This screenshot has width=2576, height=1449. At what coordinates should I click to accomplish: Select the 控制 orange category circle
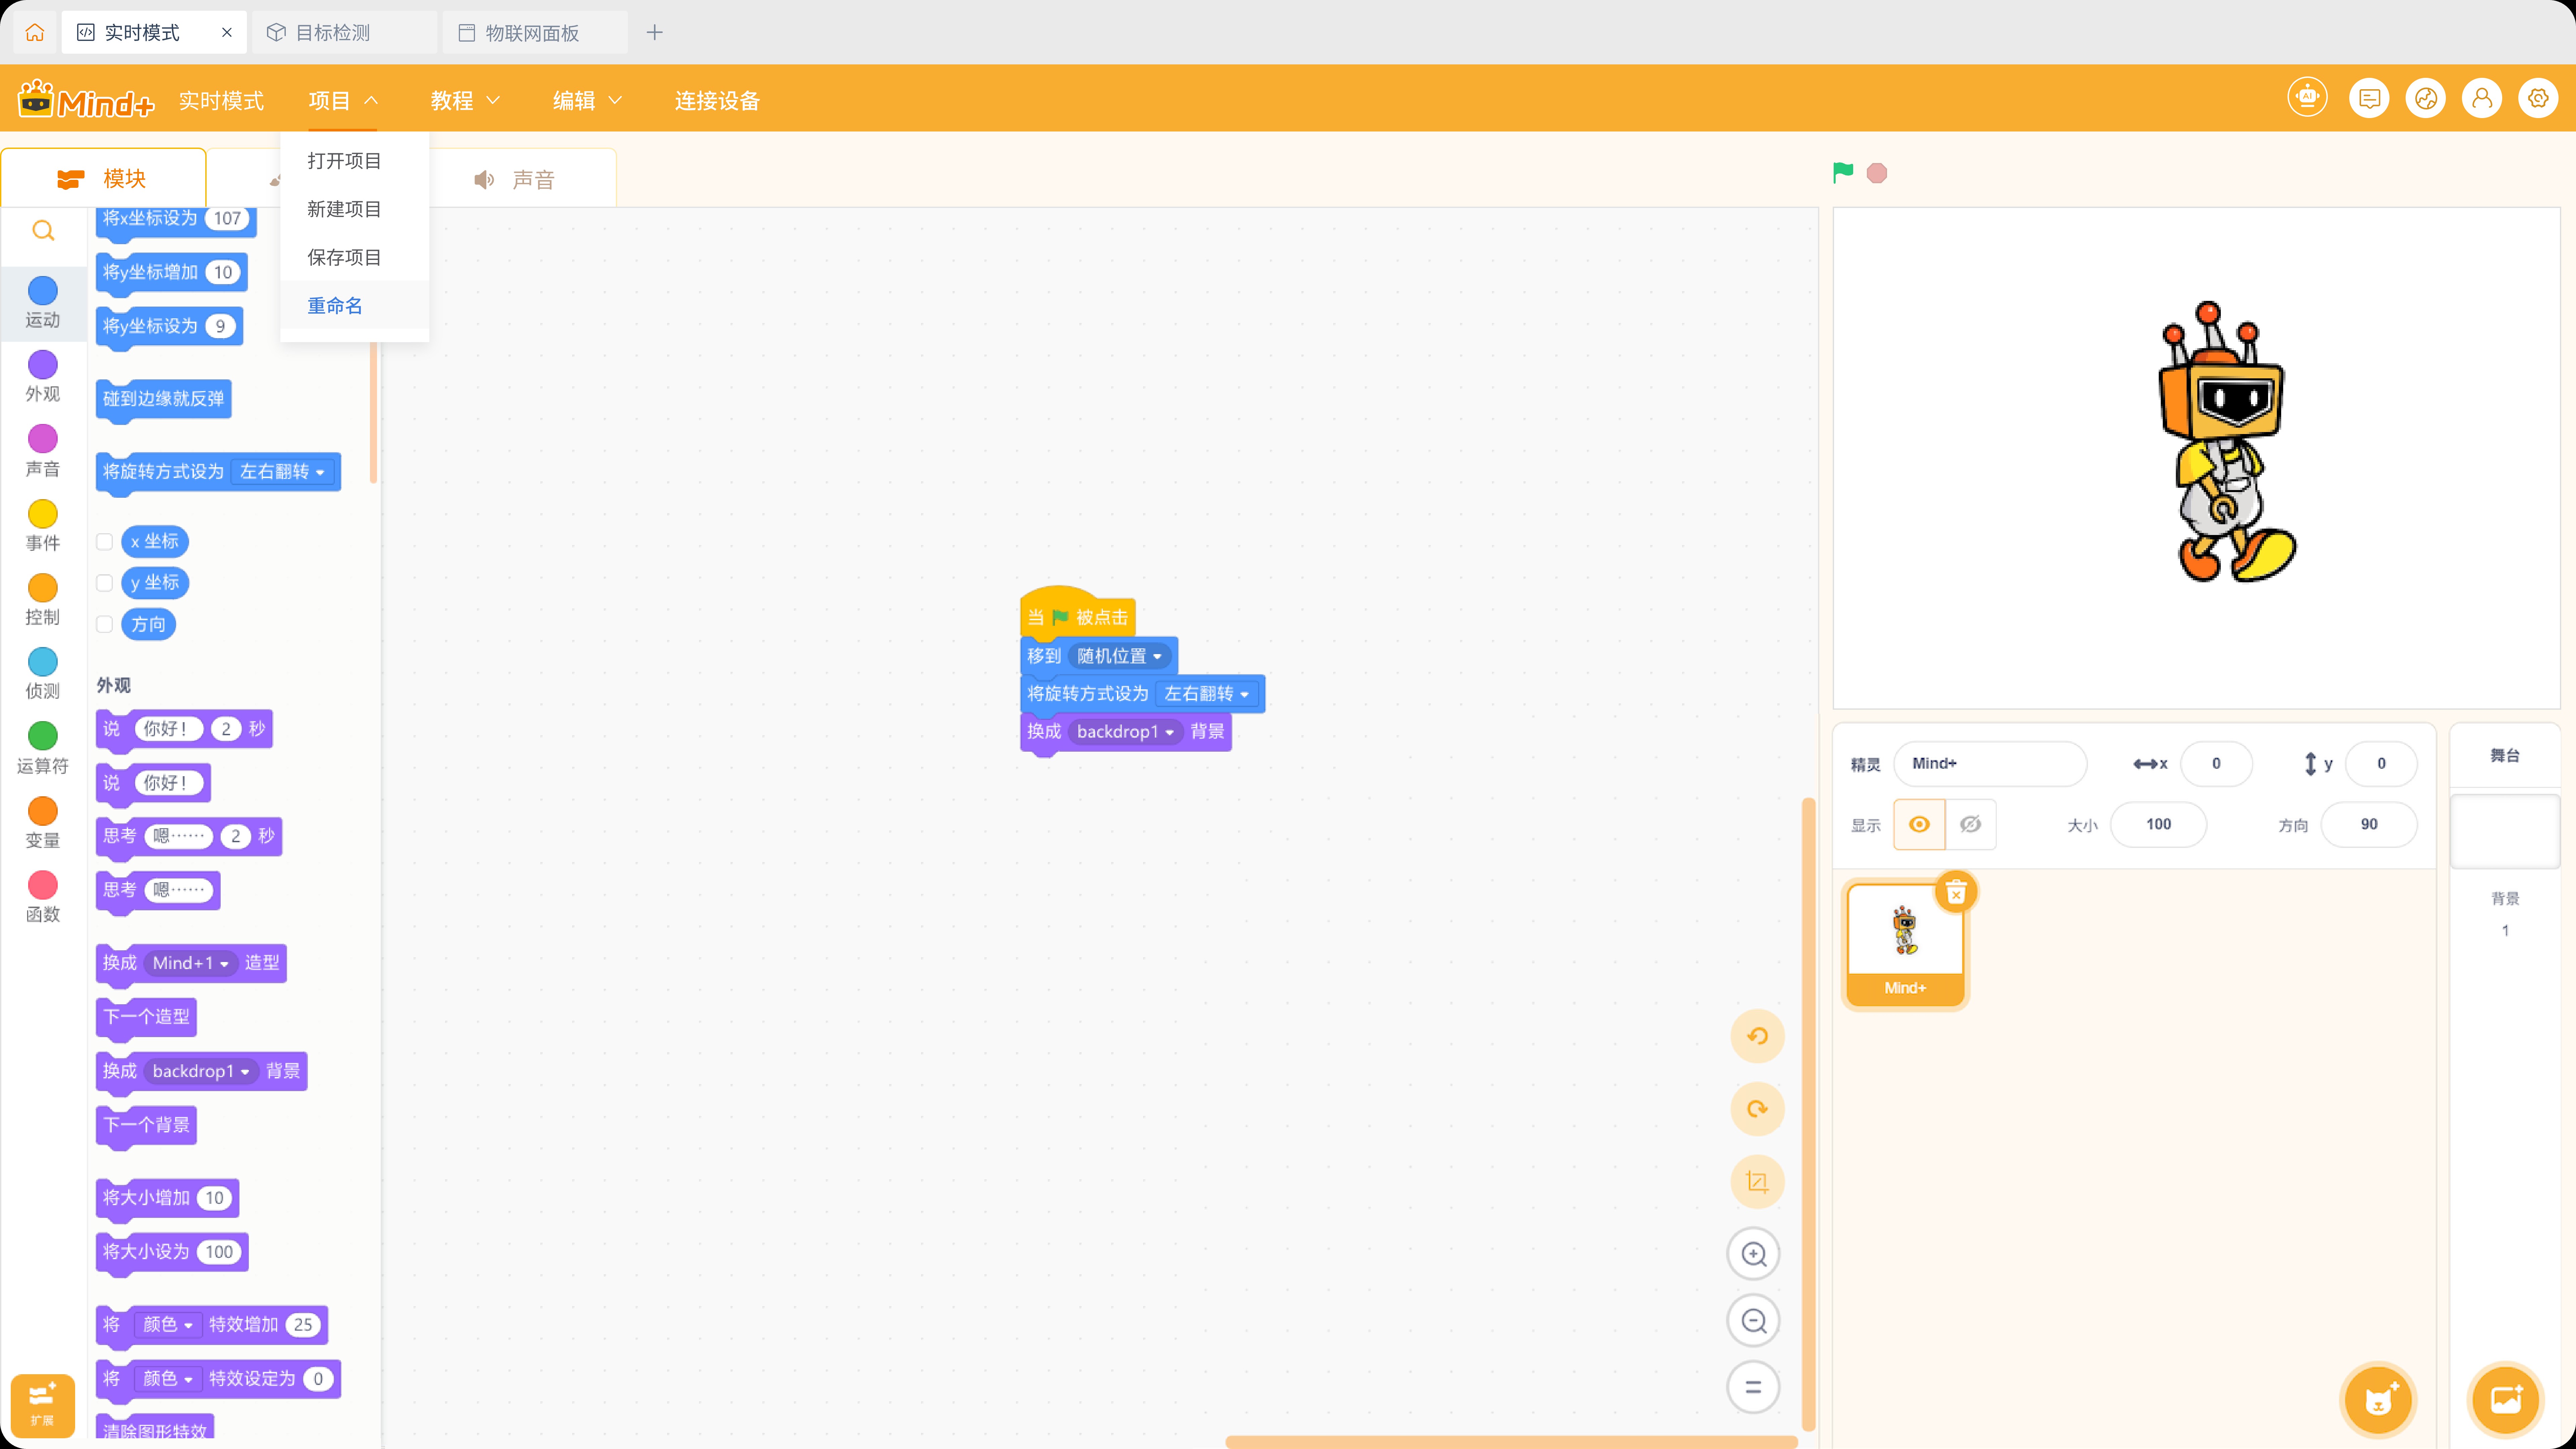(43, 588)
